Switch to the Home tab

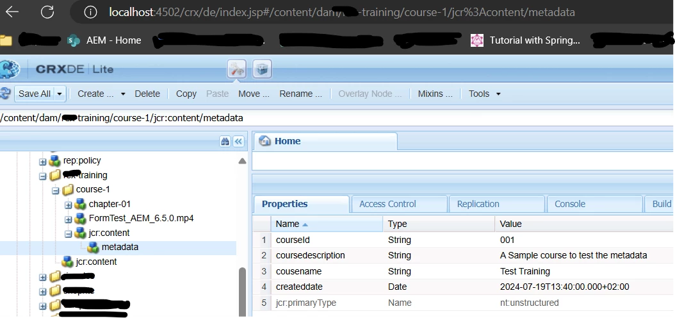pyautogui.click(x=325, y=141)
